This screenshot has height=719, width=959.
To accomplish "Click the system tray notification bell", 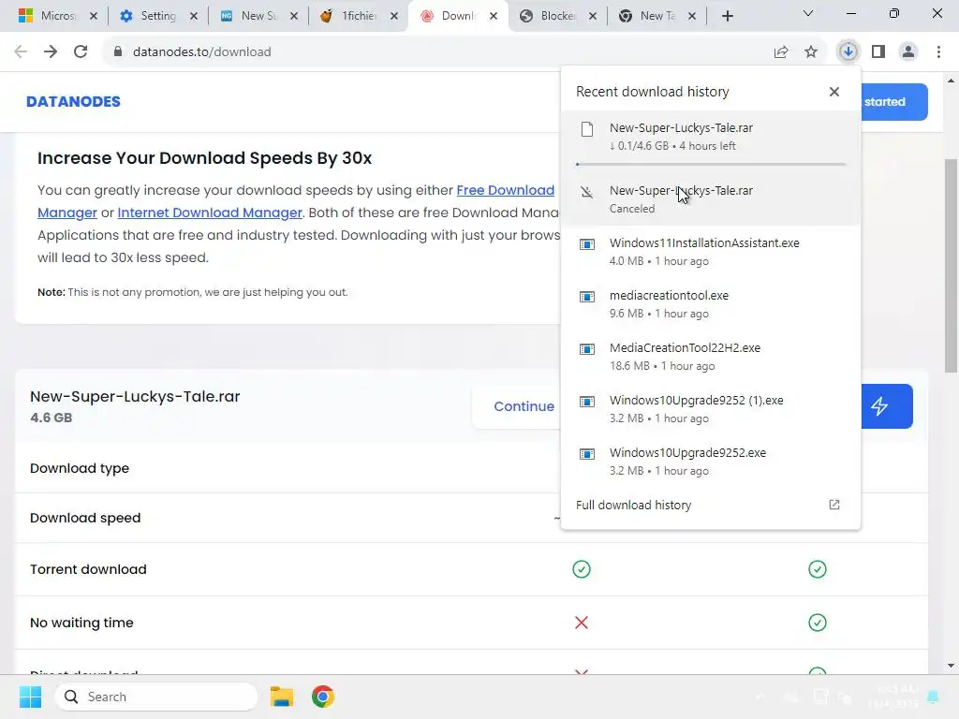I will (933, 697).
